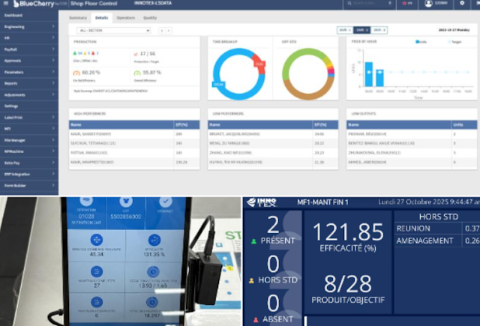Open the ALL - SECTION dropdown
This screenshot has height=326, width=480.
pos(113,31)
